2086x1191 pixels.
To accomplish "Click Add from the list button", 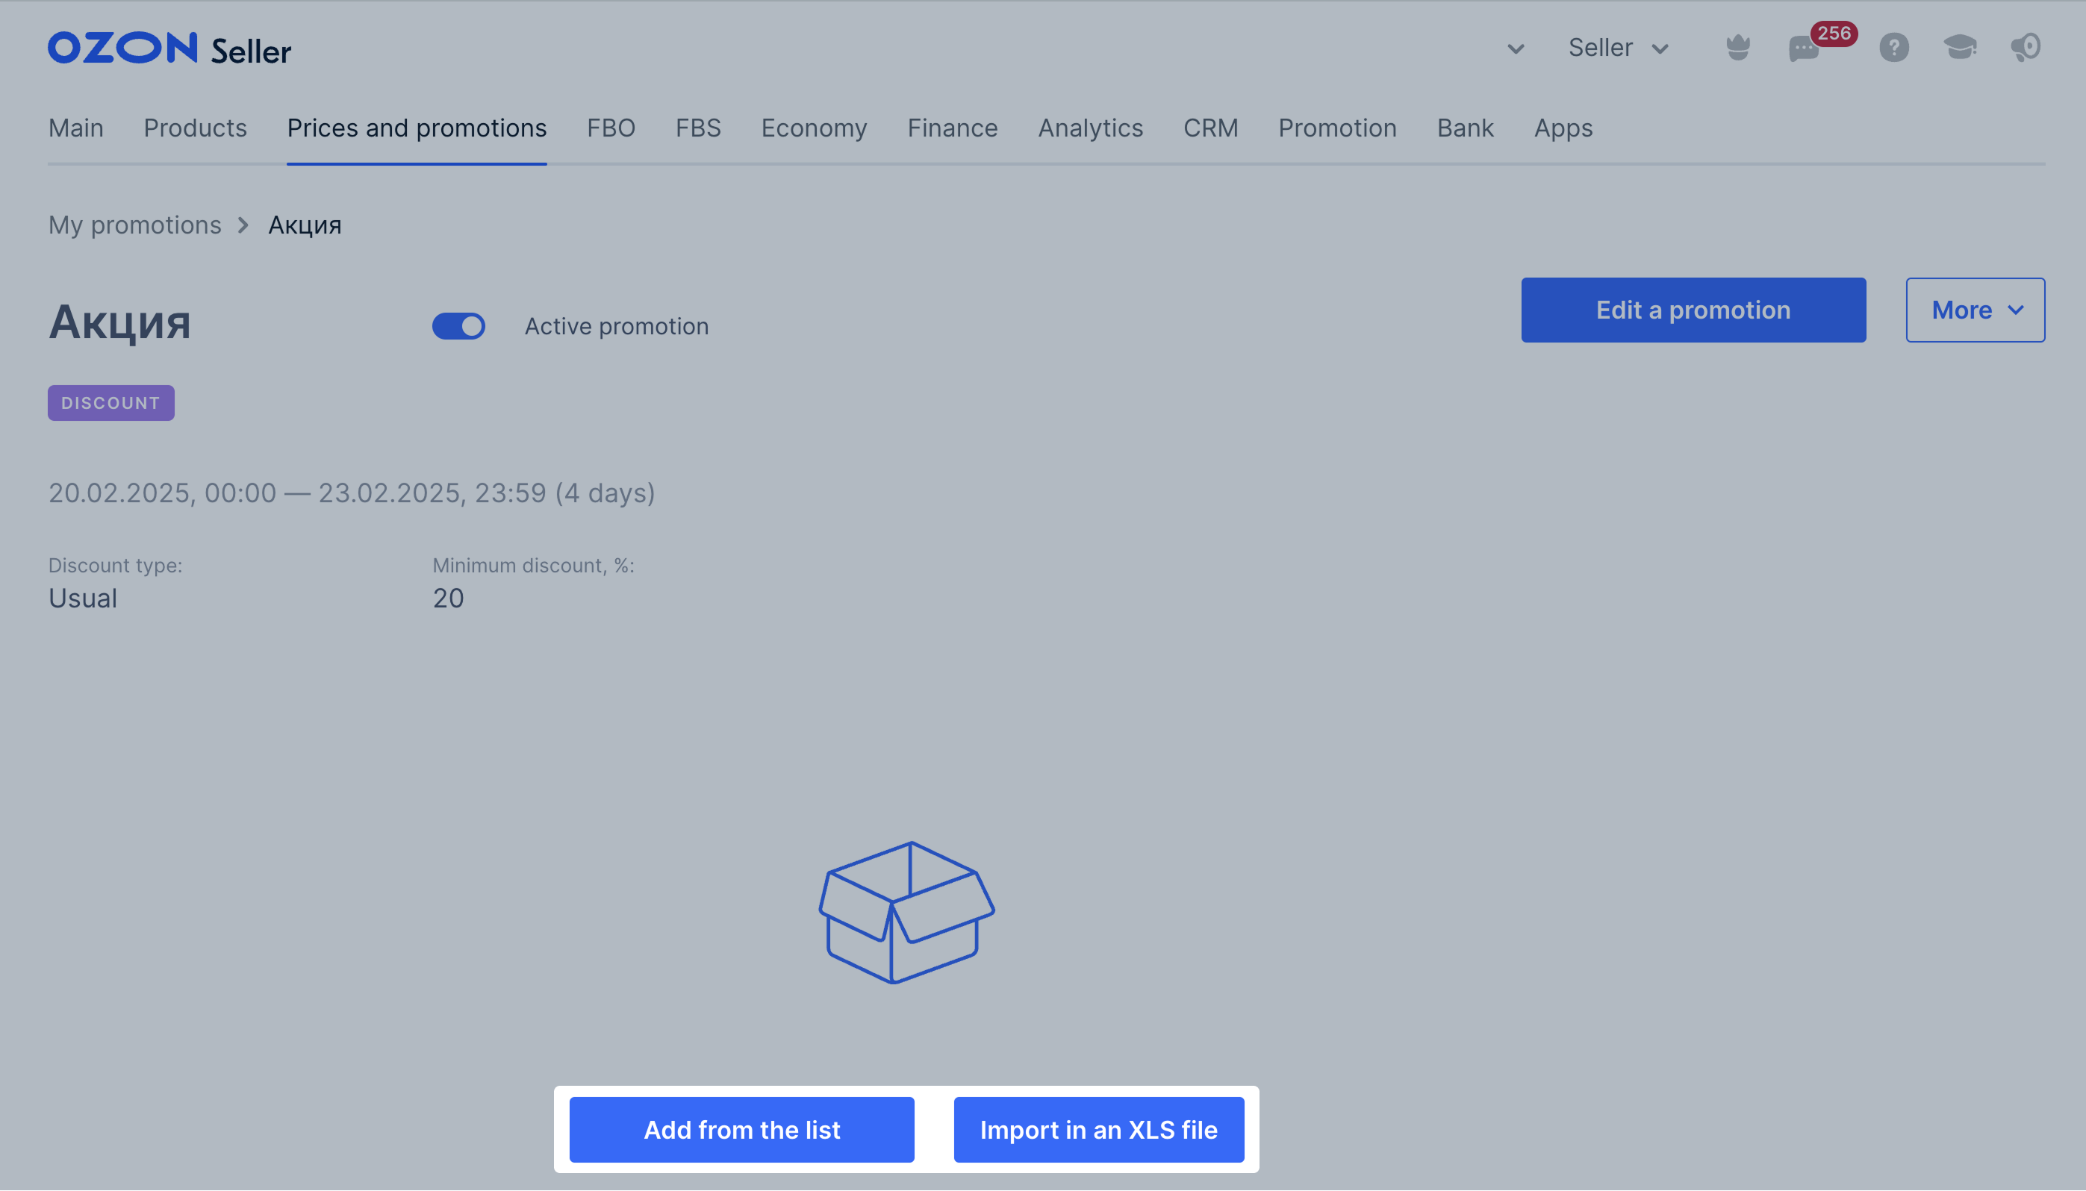I will pos(741,1130).
